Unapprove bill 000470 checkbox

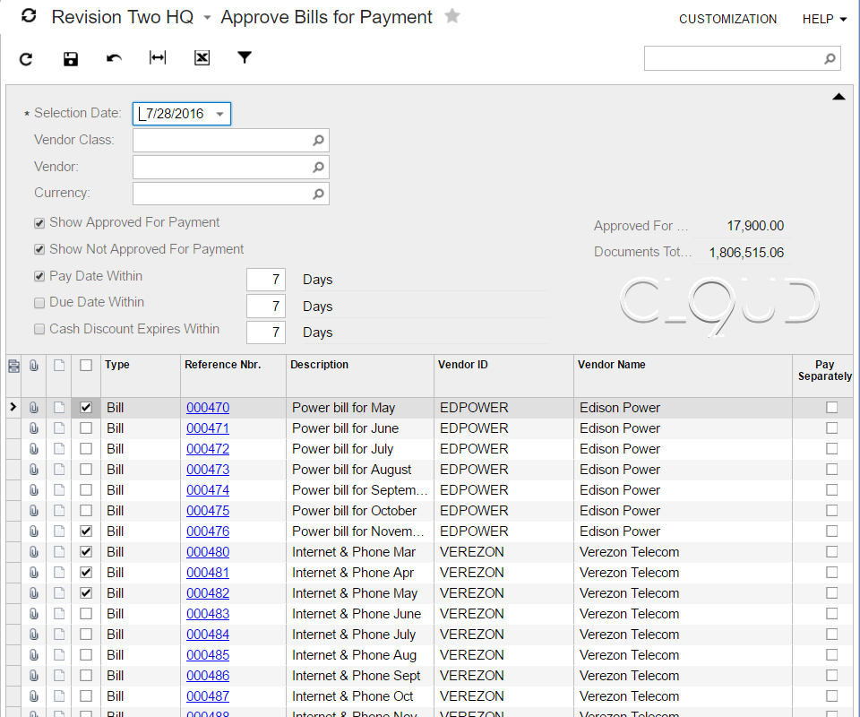click(x=86, y=408)
